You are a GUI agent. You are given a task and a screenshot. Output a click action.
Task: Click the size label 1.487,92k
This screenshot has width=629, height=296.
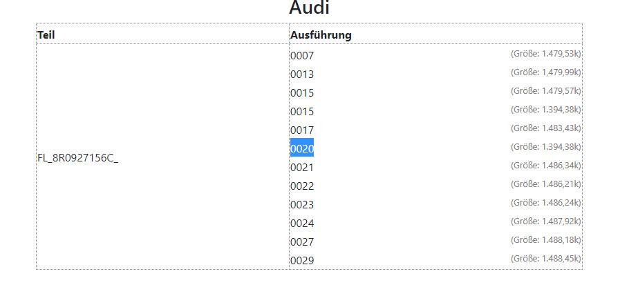[545, 221]
